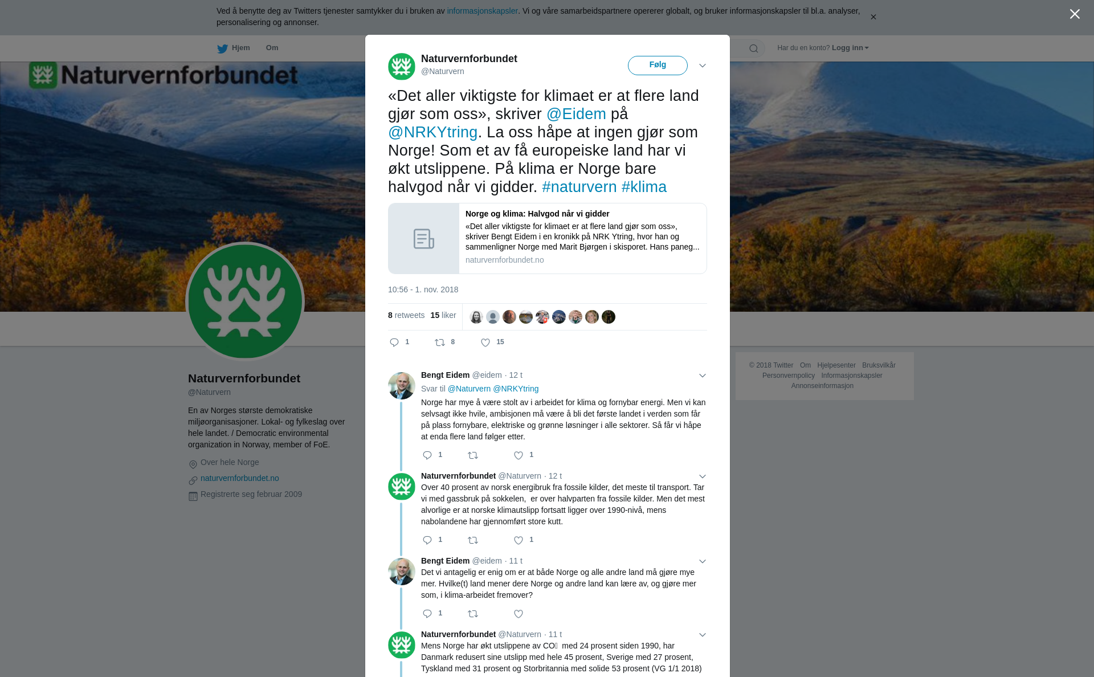Like the main tweet with 15 likes
The image size is (1094, 677).
485,342
